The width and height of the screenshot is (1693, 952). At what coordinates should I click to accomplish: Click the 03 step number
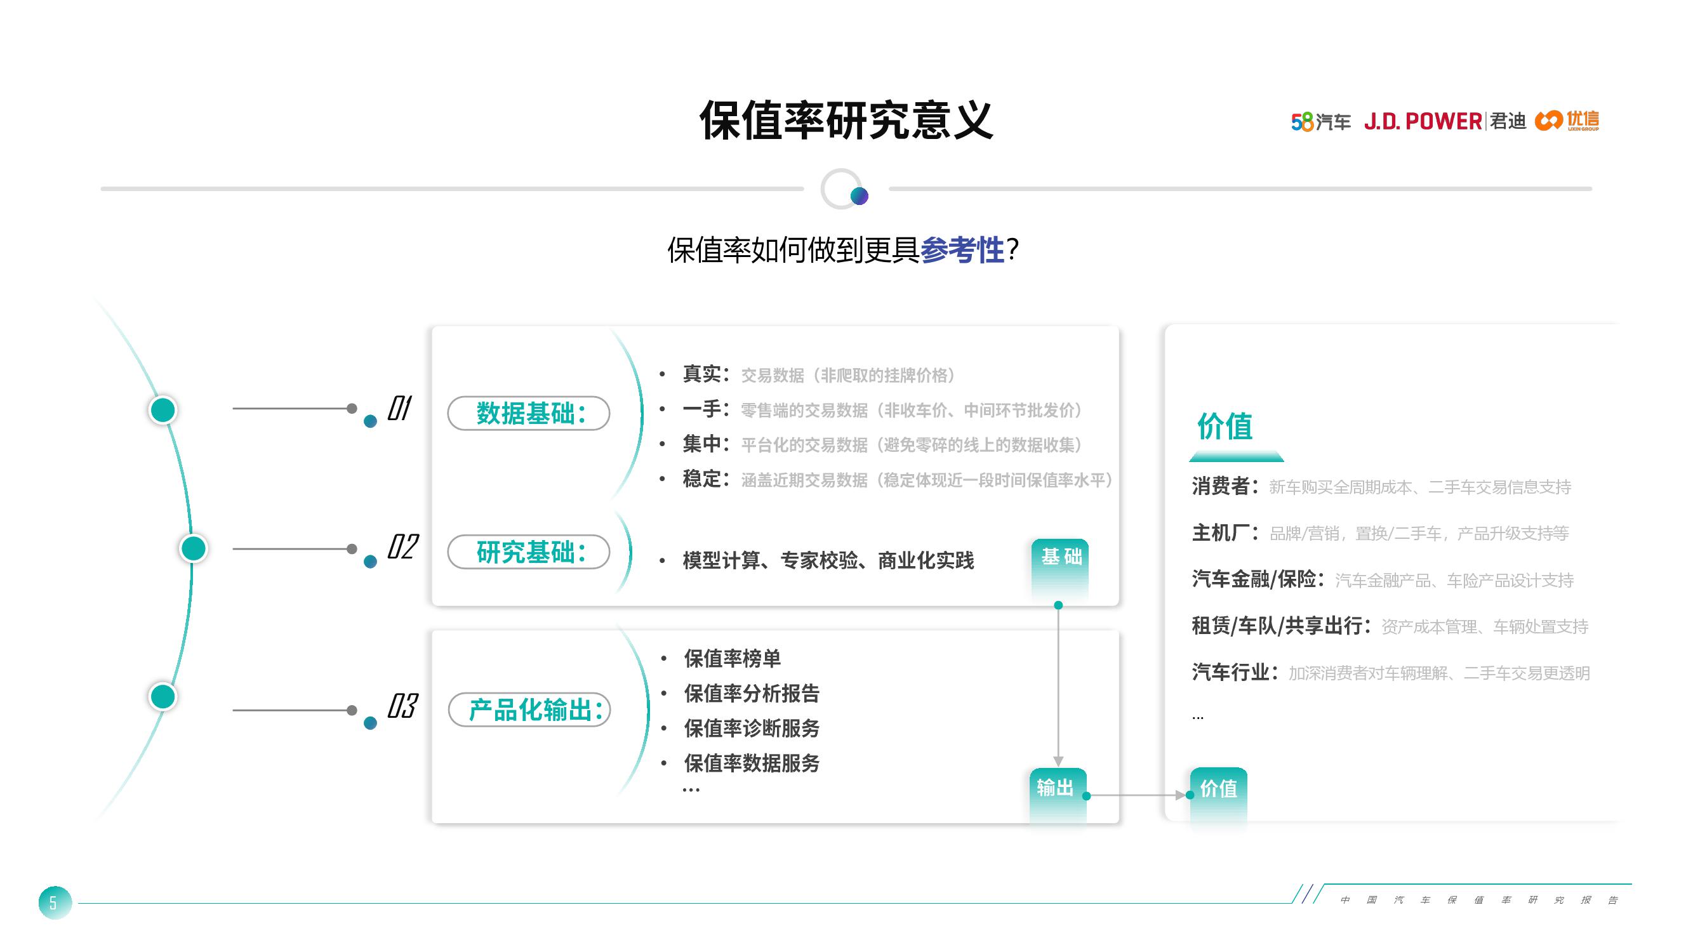(x=402, y=706)
